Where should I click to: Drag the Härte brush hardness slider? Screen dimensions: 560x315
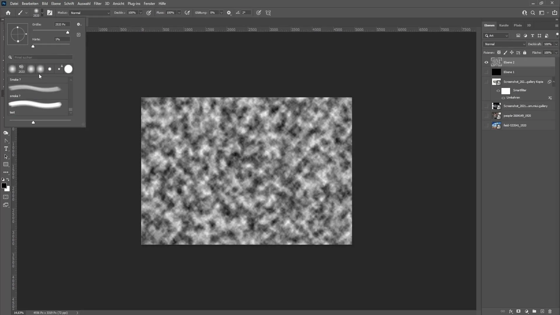[33, 45]
